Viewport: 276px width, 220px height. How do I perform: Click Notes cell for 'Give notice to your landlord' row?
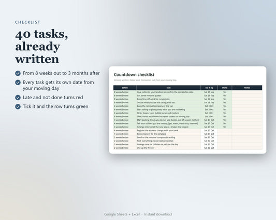coord(247,92)
